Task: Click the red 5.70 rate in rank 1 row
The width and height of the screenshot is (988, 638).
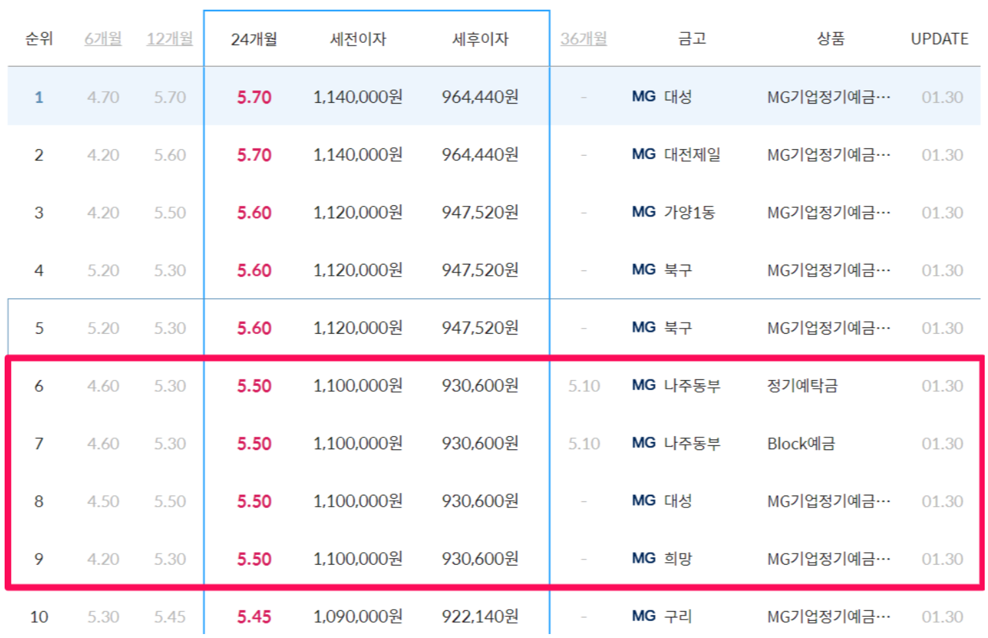Action: [x=254, y=97]
